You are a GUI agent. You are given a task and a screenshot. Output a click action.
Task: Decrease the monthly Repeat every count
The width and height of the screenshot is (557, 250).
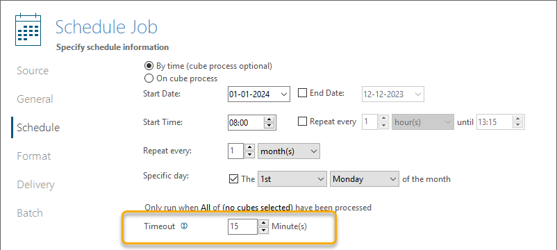click(x=250, y=154)
